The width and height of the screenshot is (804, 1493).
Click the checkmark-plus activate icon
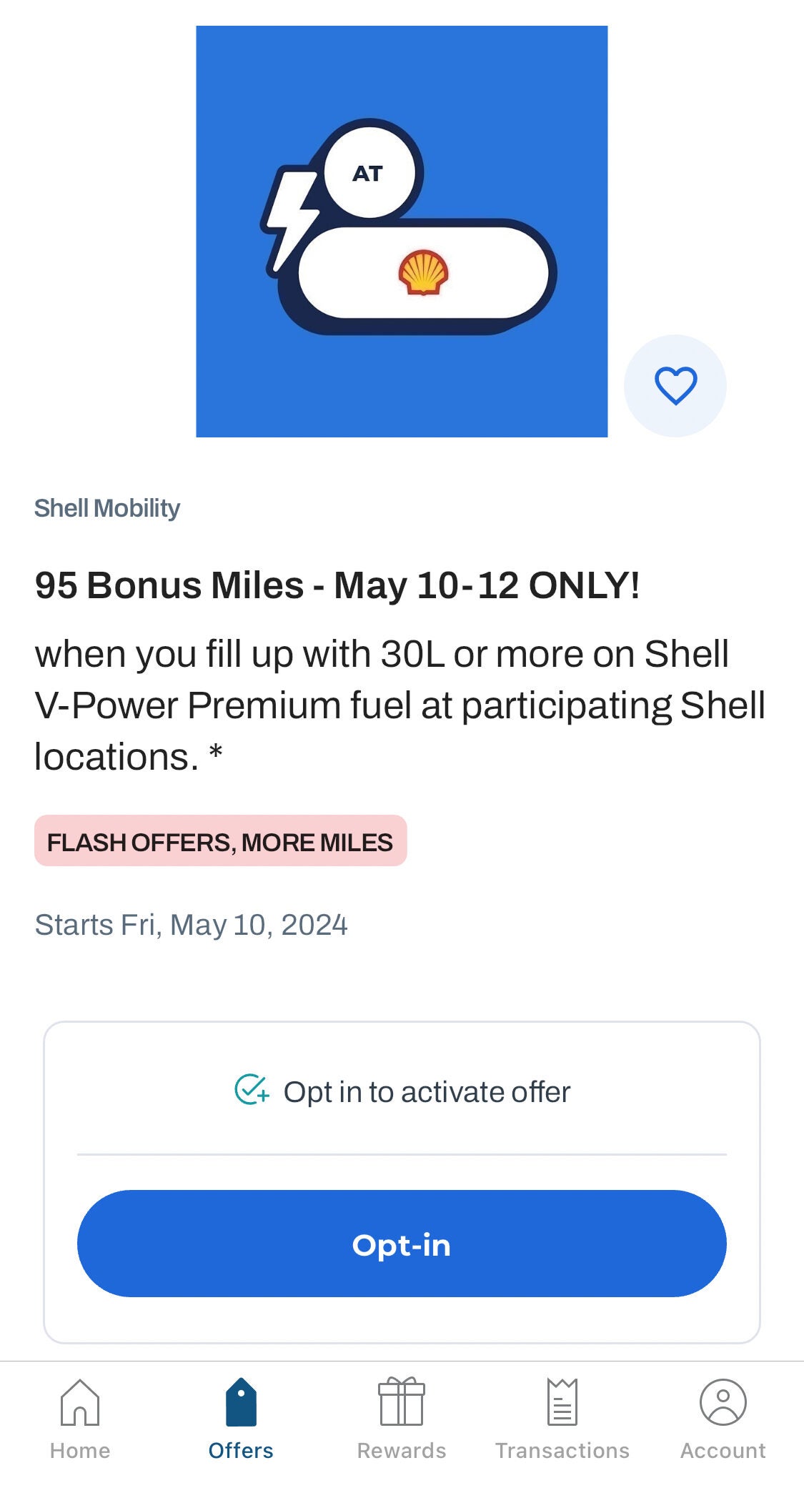pyautogui.click(x=252, y=1091)
